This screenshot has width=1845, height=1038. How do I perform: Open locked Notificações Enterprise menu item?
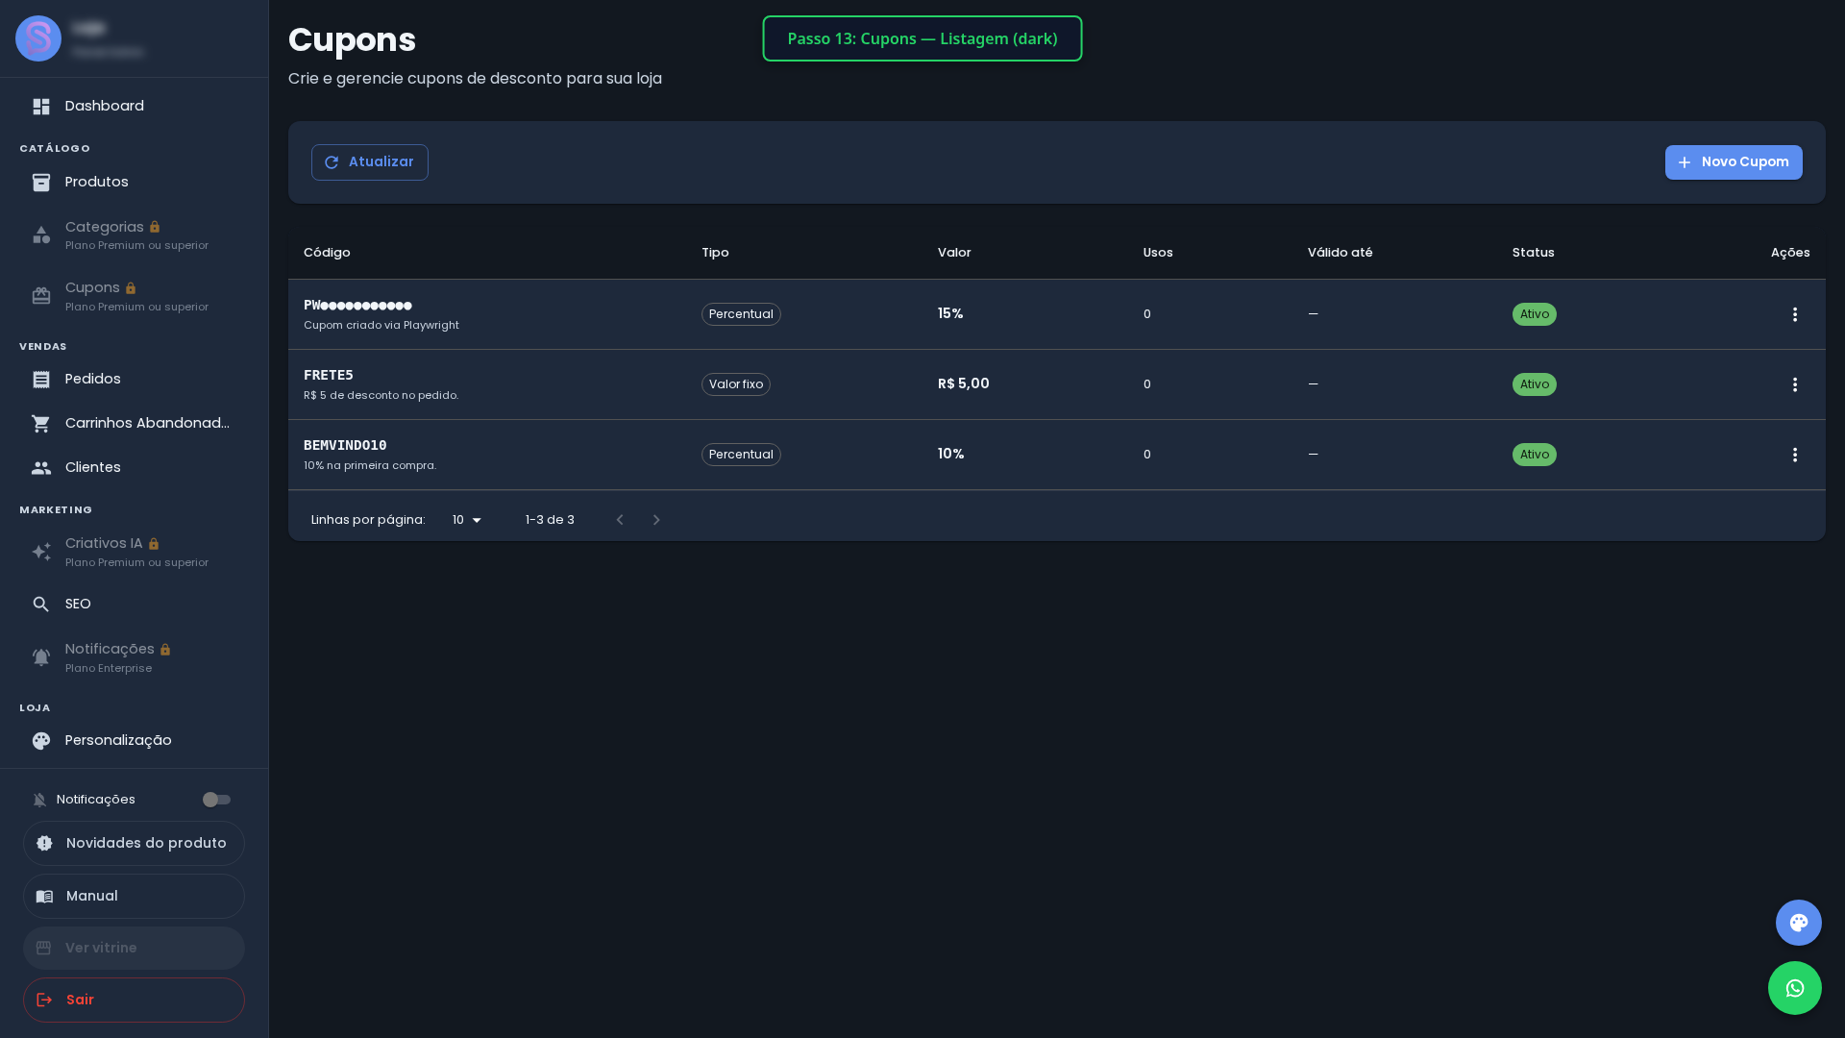[x=135, y=658]
